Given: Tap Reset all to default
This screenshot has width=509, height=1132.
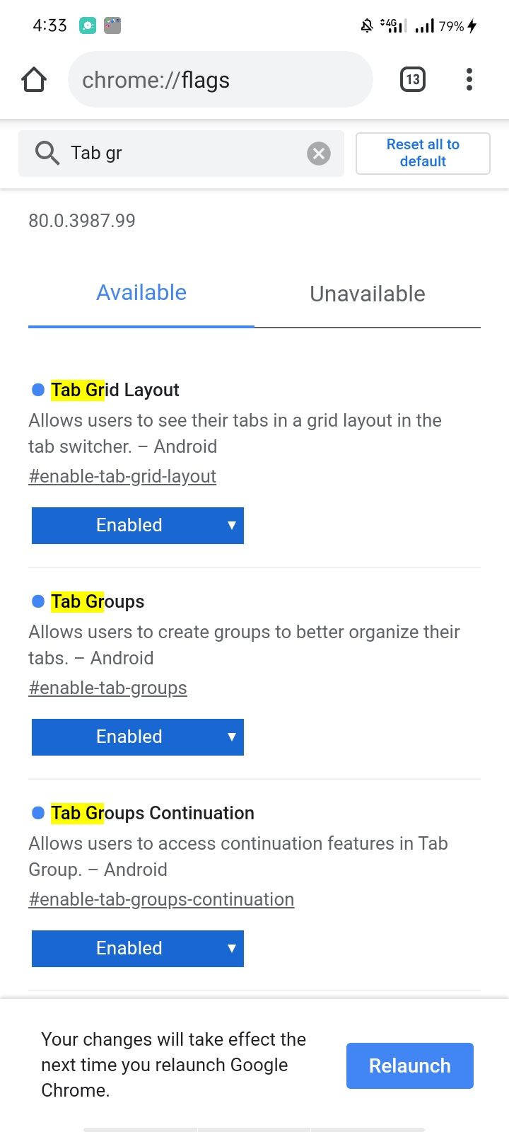Looking at the screenshot, I should tap(422, 153).
